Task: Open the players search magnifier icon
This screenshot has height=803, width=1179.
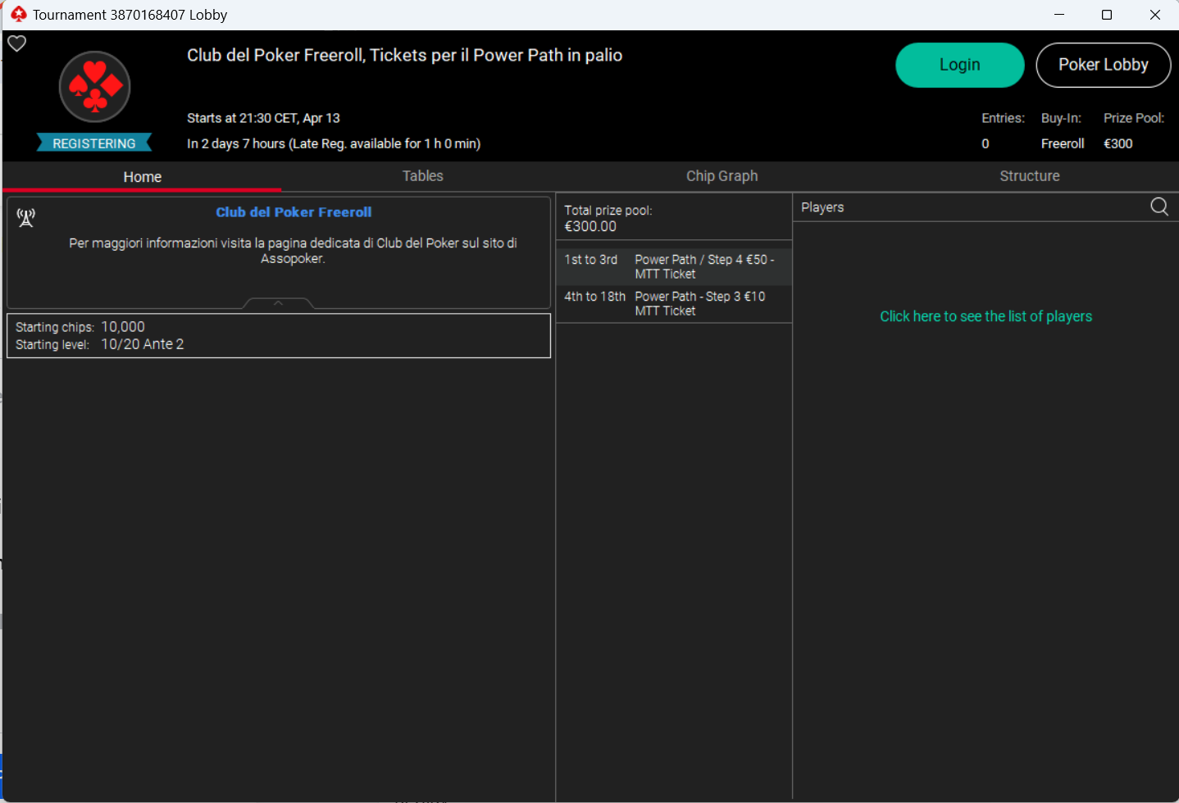Action: 1159,206
